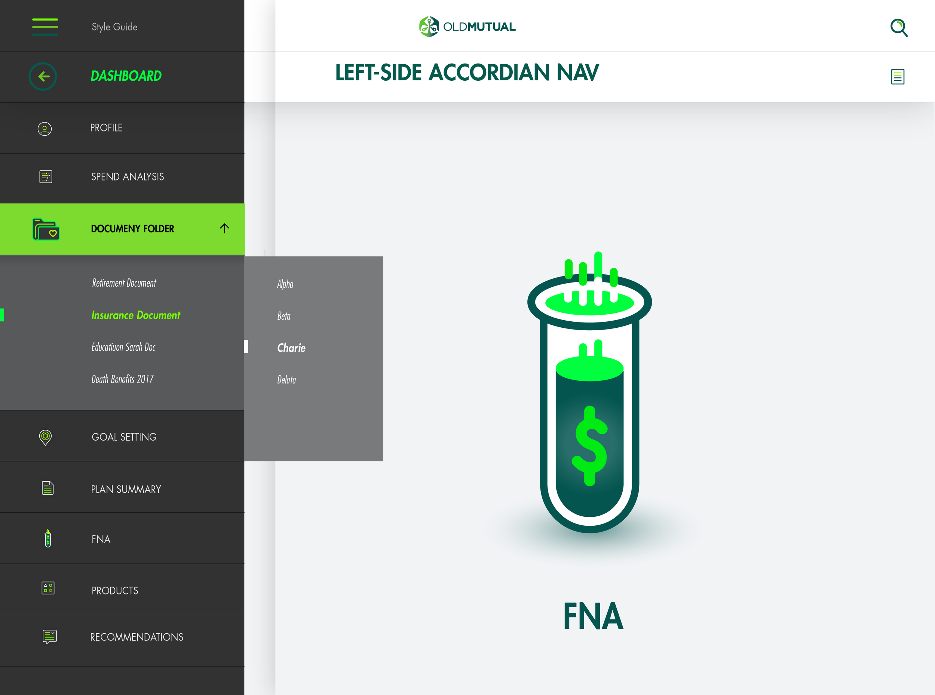
Task: Open Death Benefits 2017 item
Action: tap(123, 379)
